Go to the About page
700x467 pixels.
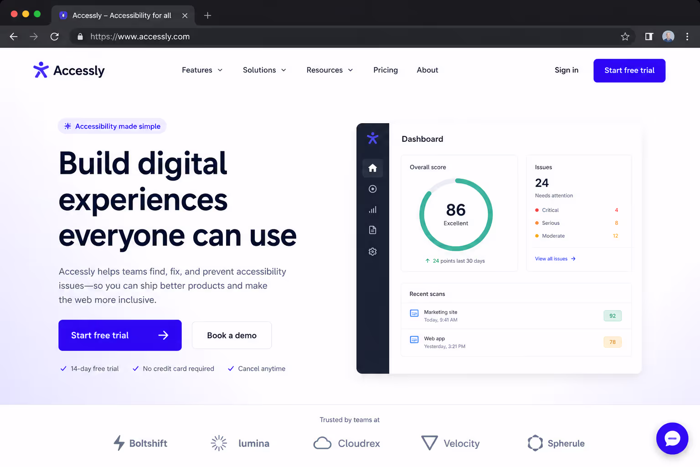tap(427, 70)
